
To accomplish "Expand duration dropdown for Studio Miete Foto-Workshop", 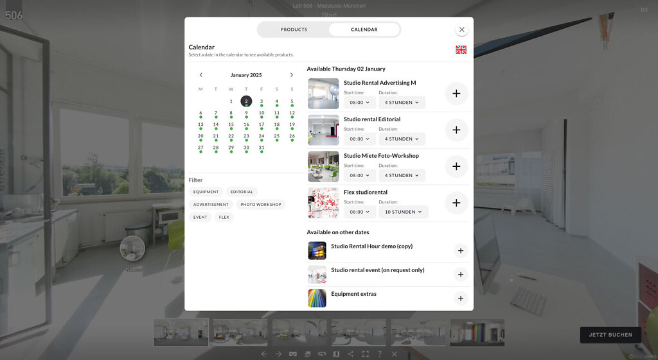I will (x=402, y=175).
